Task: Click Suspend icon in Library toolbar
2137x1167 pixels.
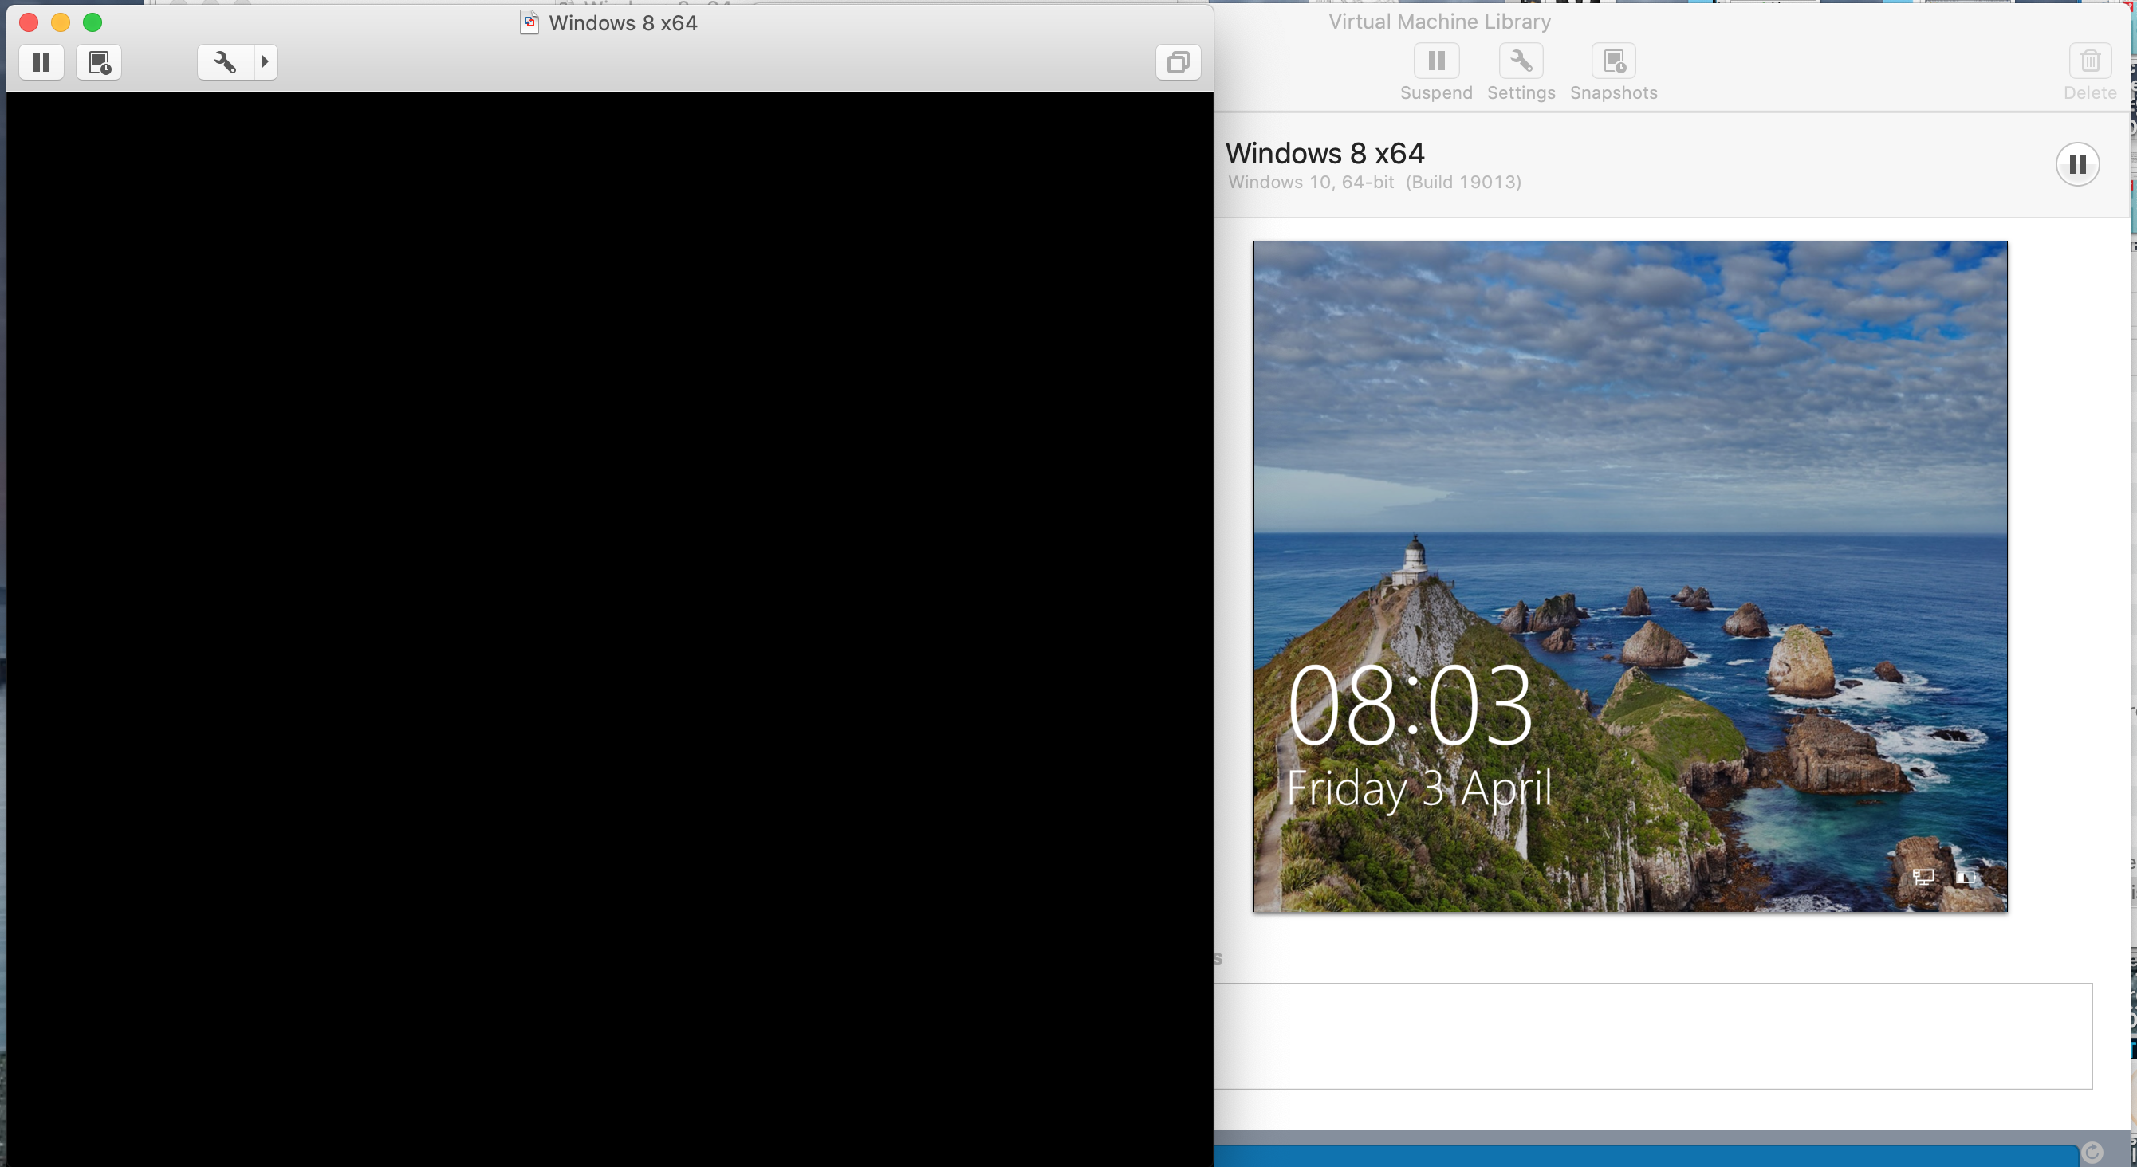Action: tap(1436, 61)
